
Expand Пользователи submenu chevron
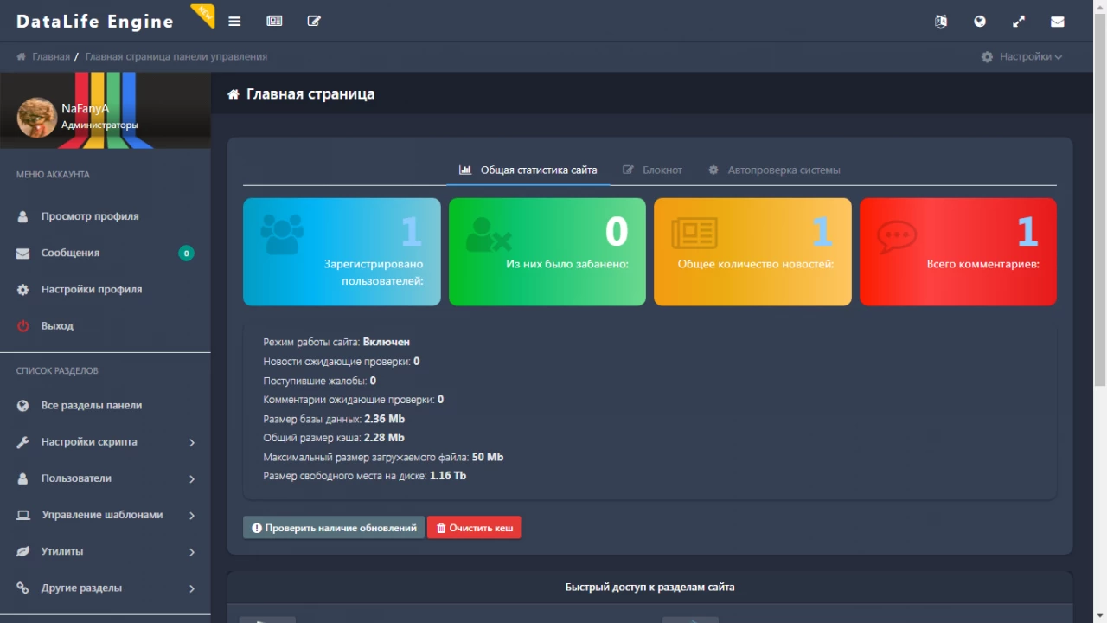(x=192, y=479)
